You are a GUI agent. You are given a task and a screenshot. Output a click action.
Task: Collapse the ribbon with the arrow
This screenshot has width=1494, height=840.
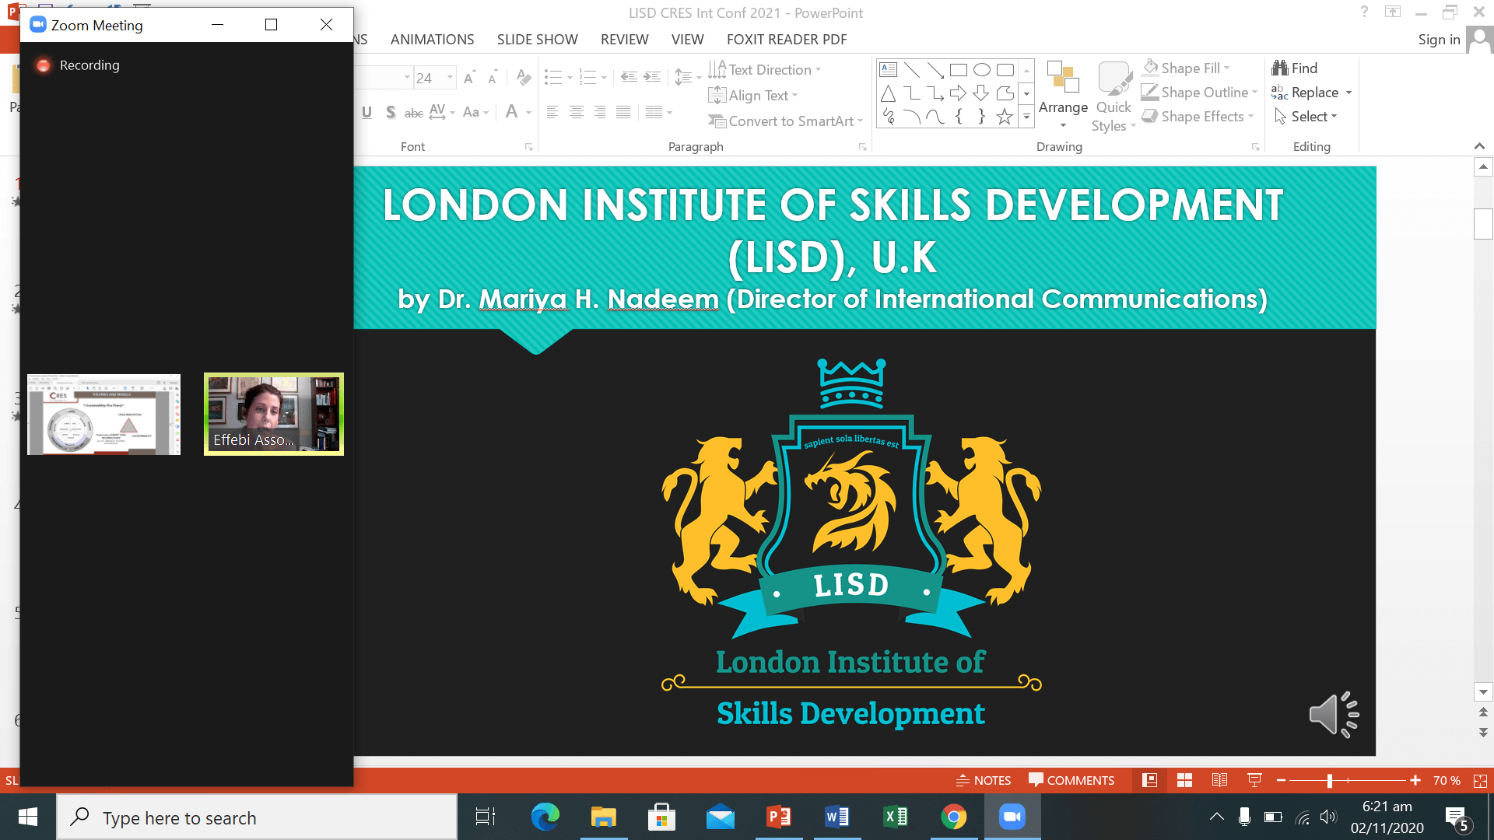pyautogui.click(x=1479, y=146)
